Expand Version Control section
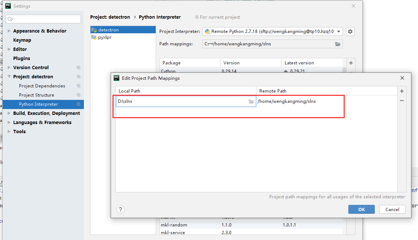This screenshot has width=418, height=240. click(9, 67)
